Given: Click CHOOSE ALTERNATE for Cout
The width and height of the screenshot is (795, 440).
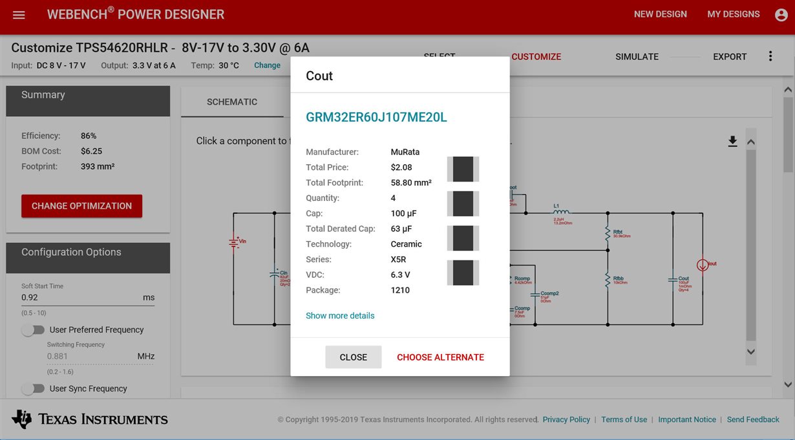Looking at the screenshot, I should pos(440,357).
